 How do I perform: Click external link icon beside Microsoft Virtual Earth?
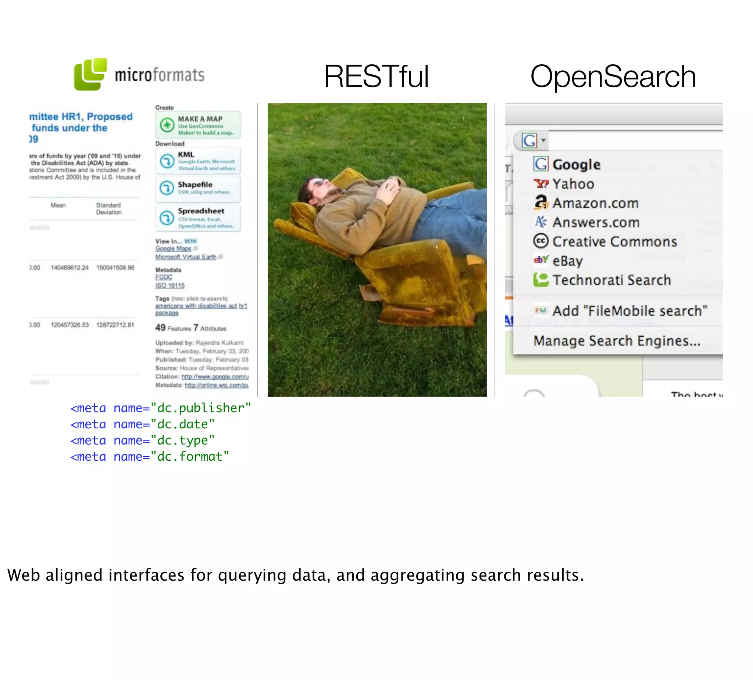(221, 257)
